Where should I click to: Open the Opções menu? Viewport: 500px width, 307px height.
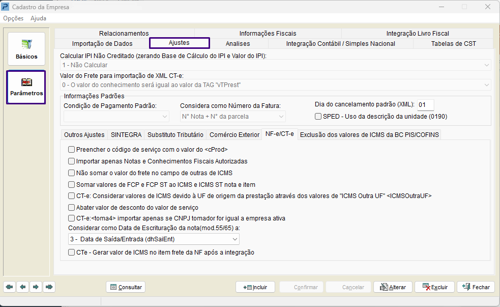click(x=13, y=18)
